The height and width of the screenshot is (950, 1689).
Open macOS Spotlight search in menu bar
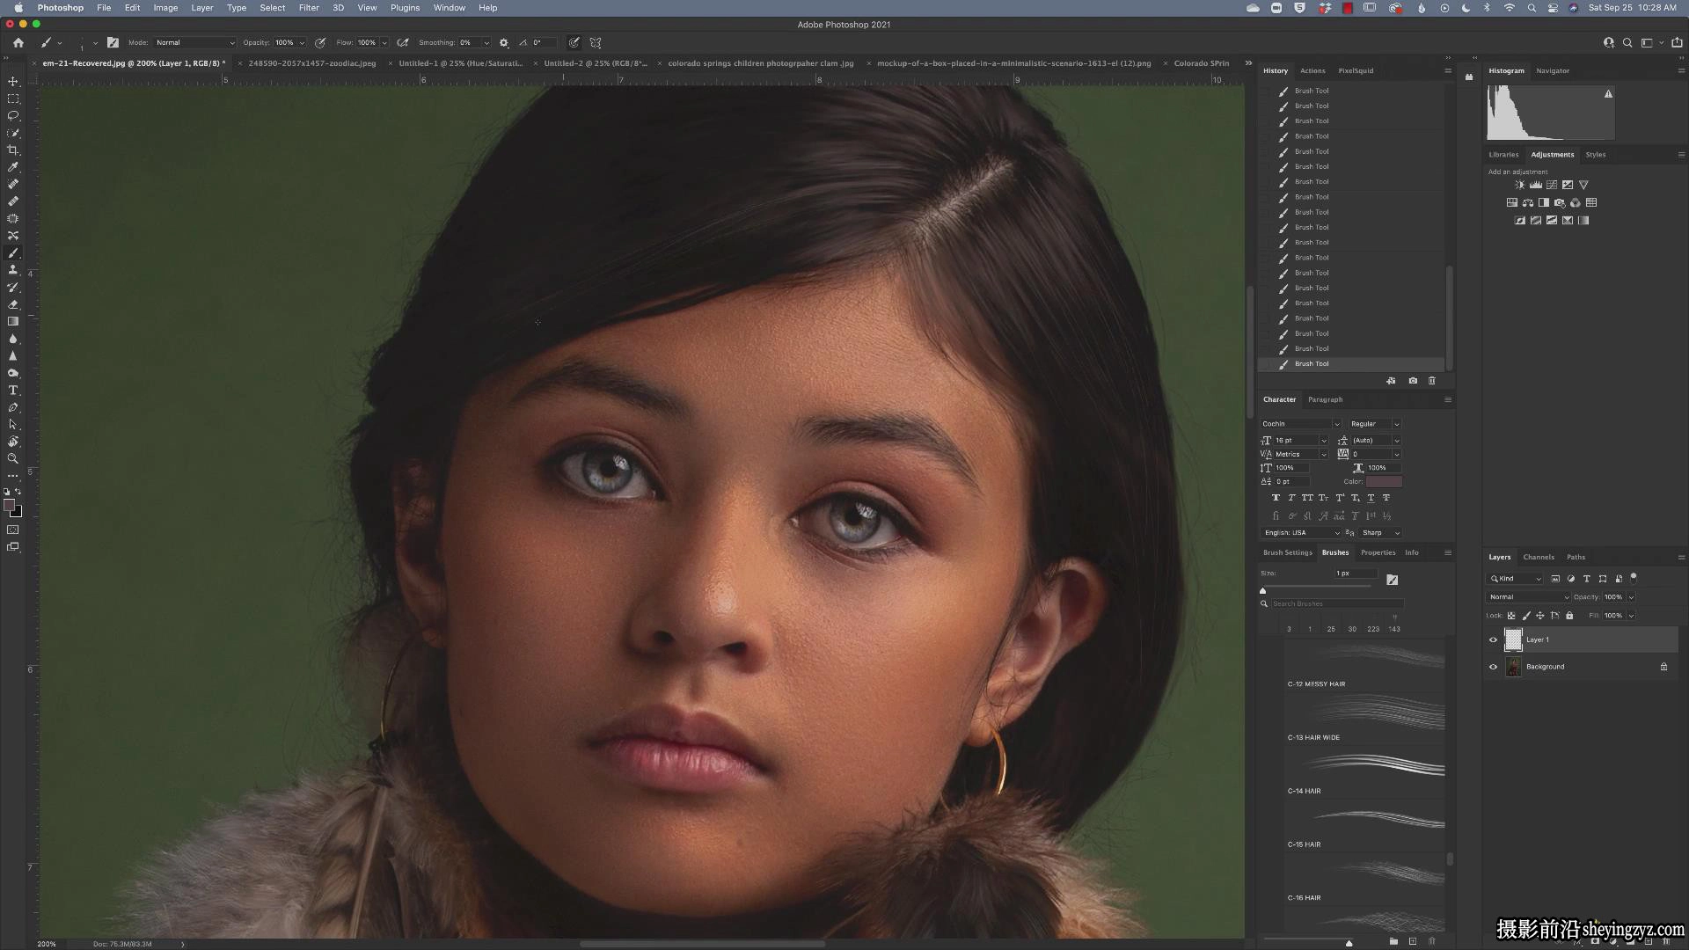click(x=1532, y=8)
